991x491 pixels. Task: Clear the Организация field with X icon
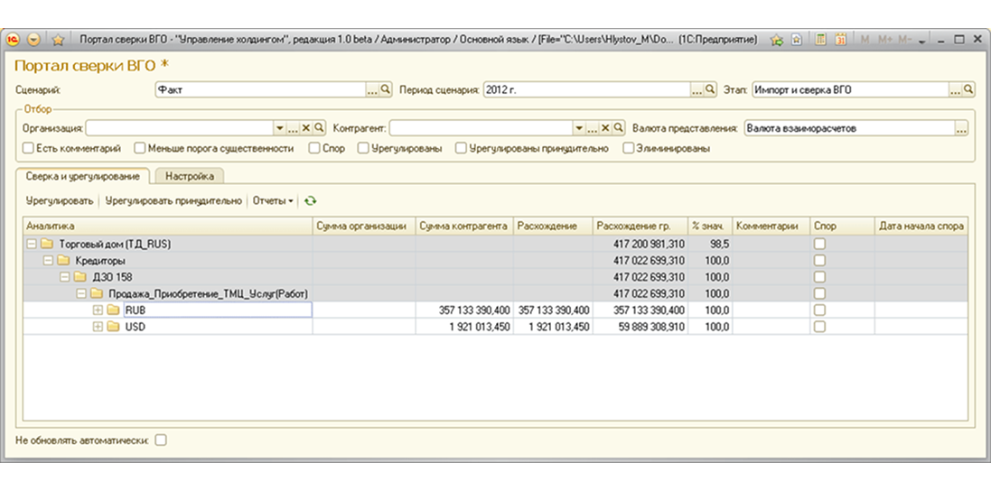(x=306, y=128)
